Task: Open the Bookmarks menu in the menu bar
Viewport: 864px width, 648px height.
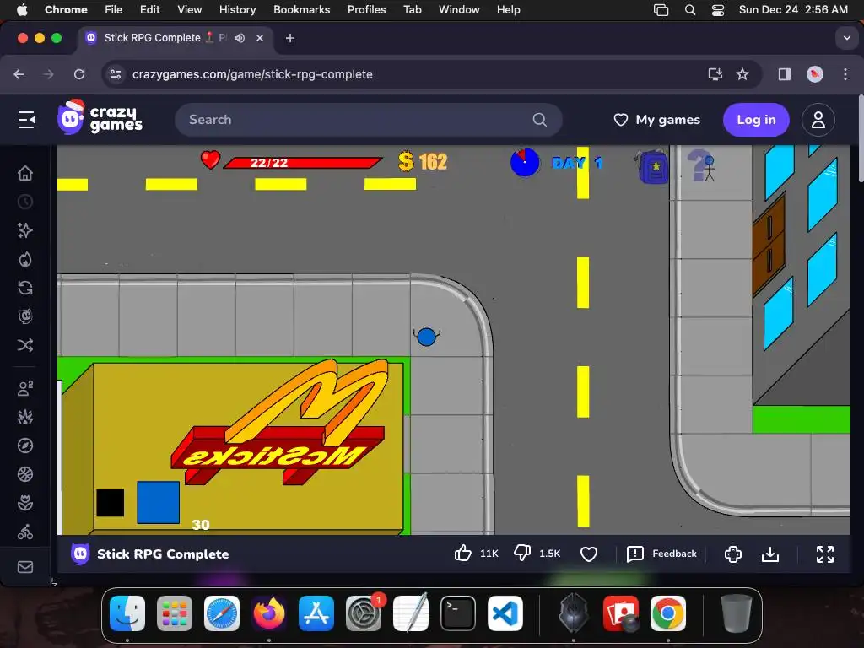Action: (x=301, y=9)
